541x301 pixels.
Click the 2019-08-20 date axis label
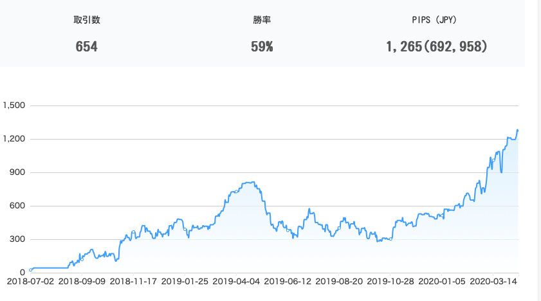pyautogui.click(x=339, y=281)
